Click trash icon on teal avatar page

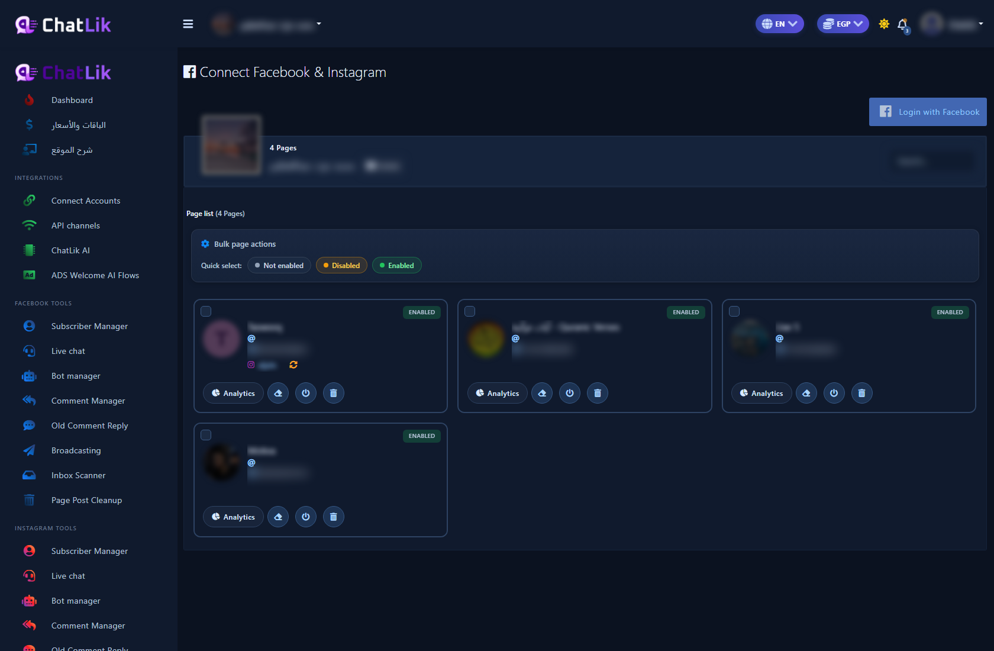[x=862, y=393]
